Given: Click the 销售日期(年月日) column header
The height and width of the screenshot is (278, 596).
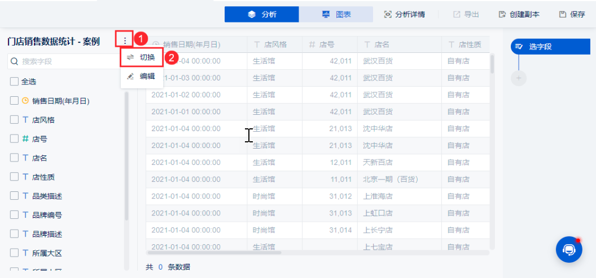Looking at the screenshot, I should click(196, 44).
